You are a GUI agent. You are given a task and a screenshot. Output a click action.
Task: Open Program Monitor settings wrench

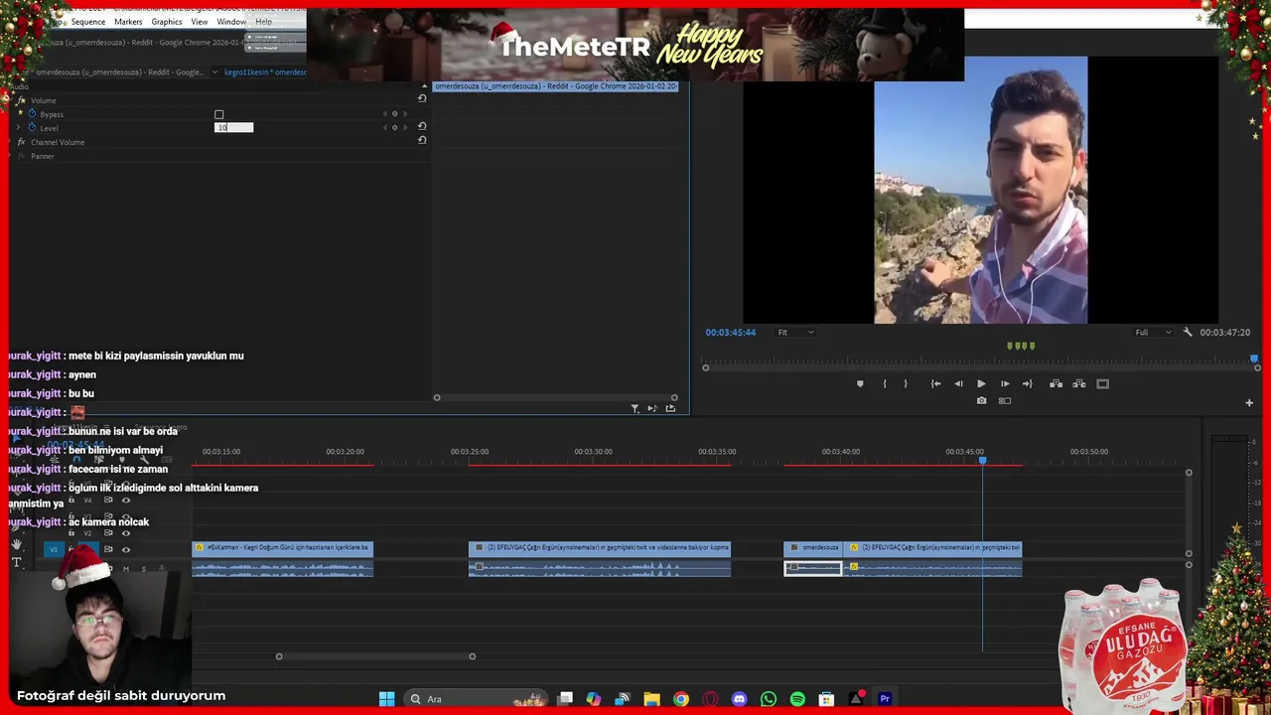click(1188, 332)
